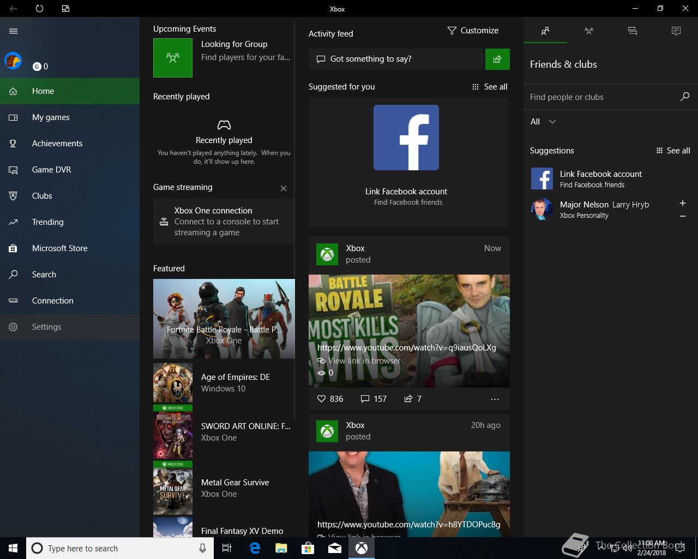The width and height of the screenshot is (698, 559).
Task: Open the user profile avatar
Action: tap(13, 61)
